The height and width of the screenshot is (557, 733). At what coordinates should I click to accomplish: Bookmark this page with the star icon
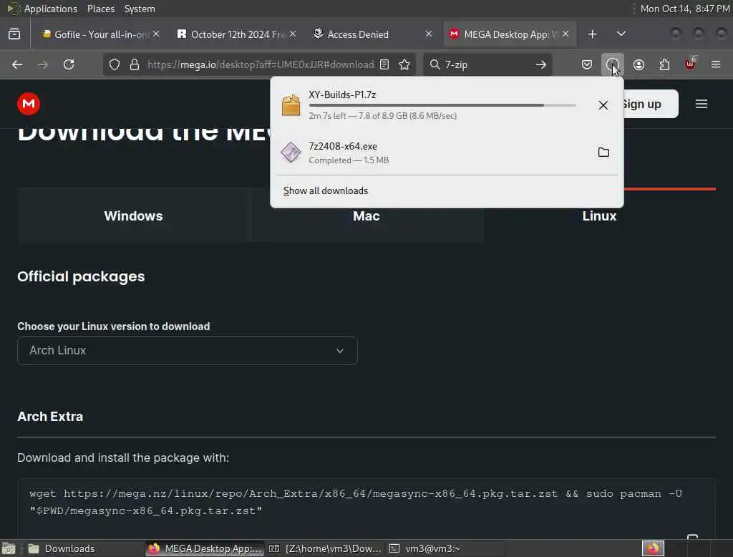404,64
